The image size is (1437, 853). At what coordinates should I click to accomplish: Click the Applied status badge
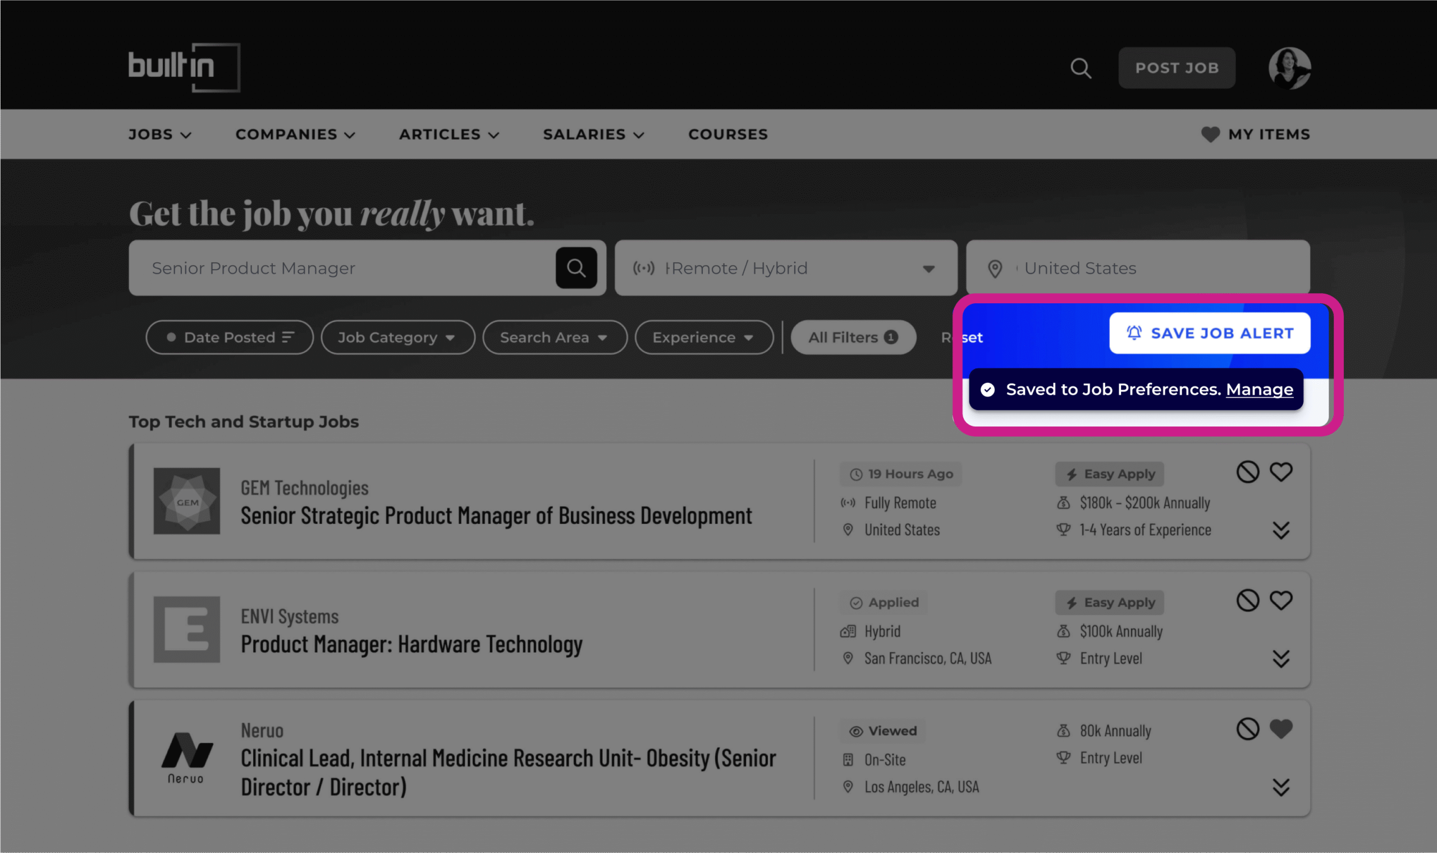884,603
